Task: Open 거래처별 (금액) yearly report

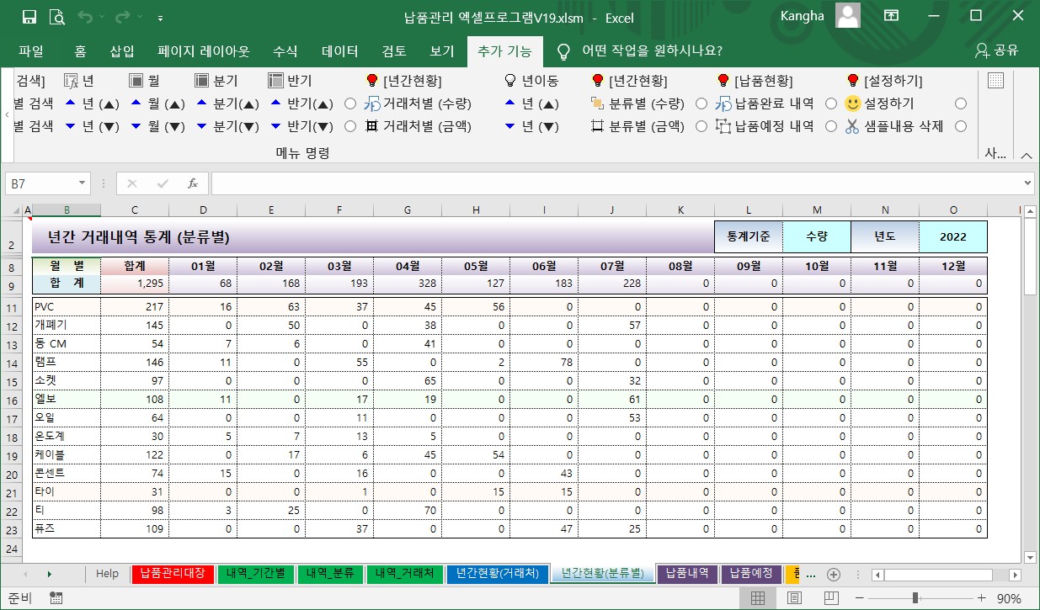Action: (x=418, y=127)
